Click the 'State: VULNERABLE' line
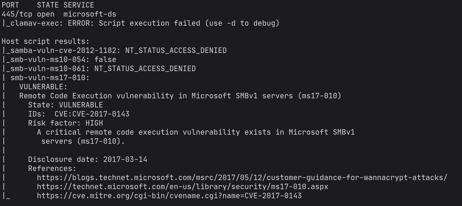This screenshot has height=206, width=462. [x=65, y=105]
